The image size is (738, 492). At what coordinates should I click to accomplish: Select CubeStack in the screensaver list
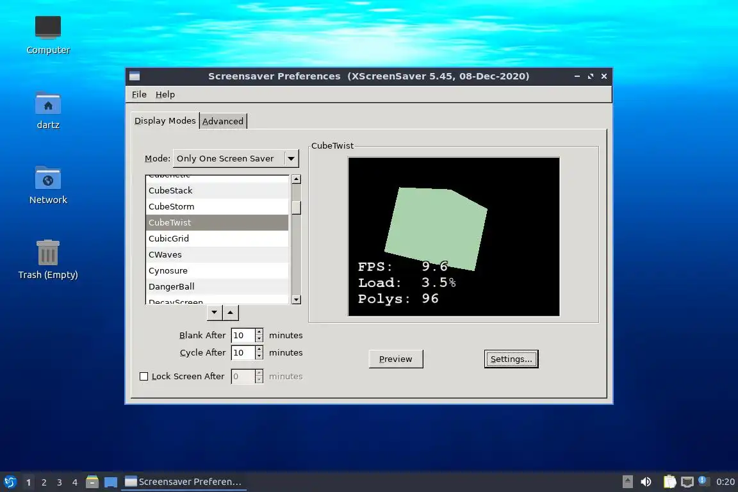pyautogui.click(x=217, y=191)
